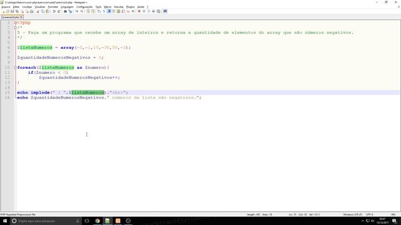Image resolution: width=401 pixels, height=225 pixels.
Task: Toggle the Function List toolbar icon
Action: 123,11
